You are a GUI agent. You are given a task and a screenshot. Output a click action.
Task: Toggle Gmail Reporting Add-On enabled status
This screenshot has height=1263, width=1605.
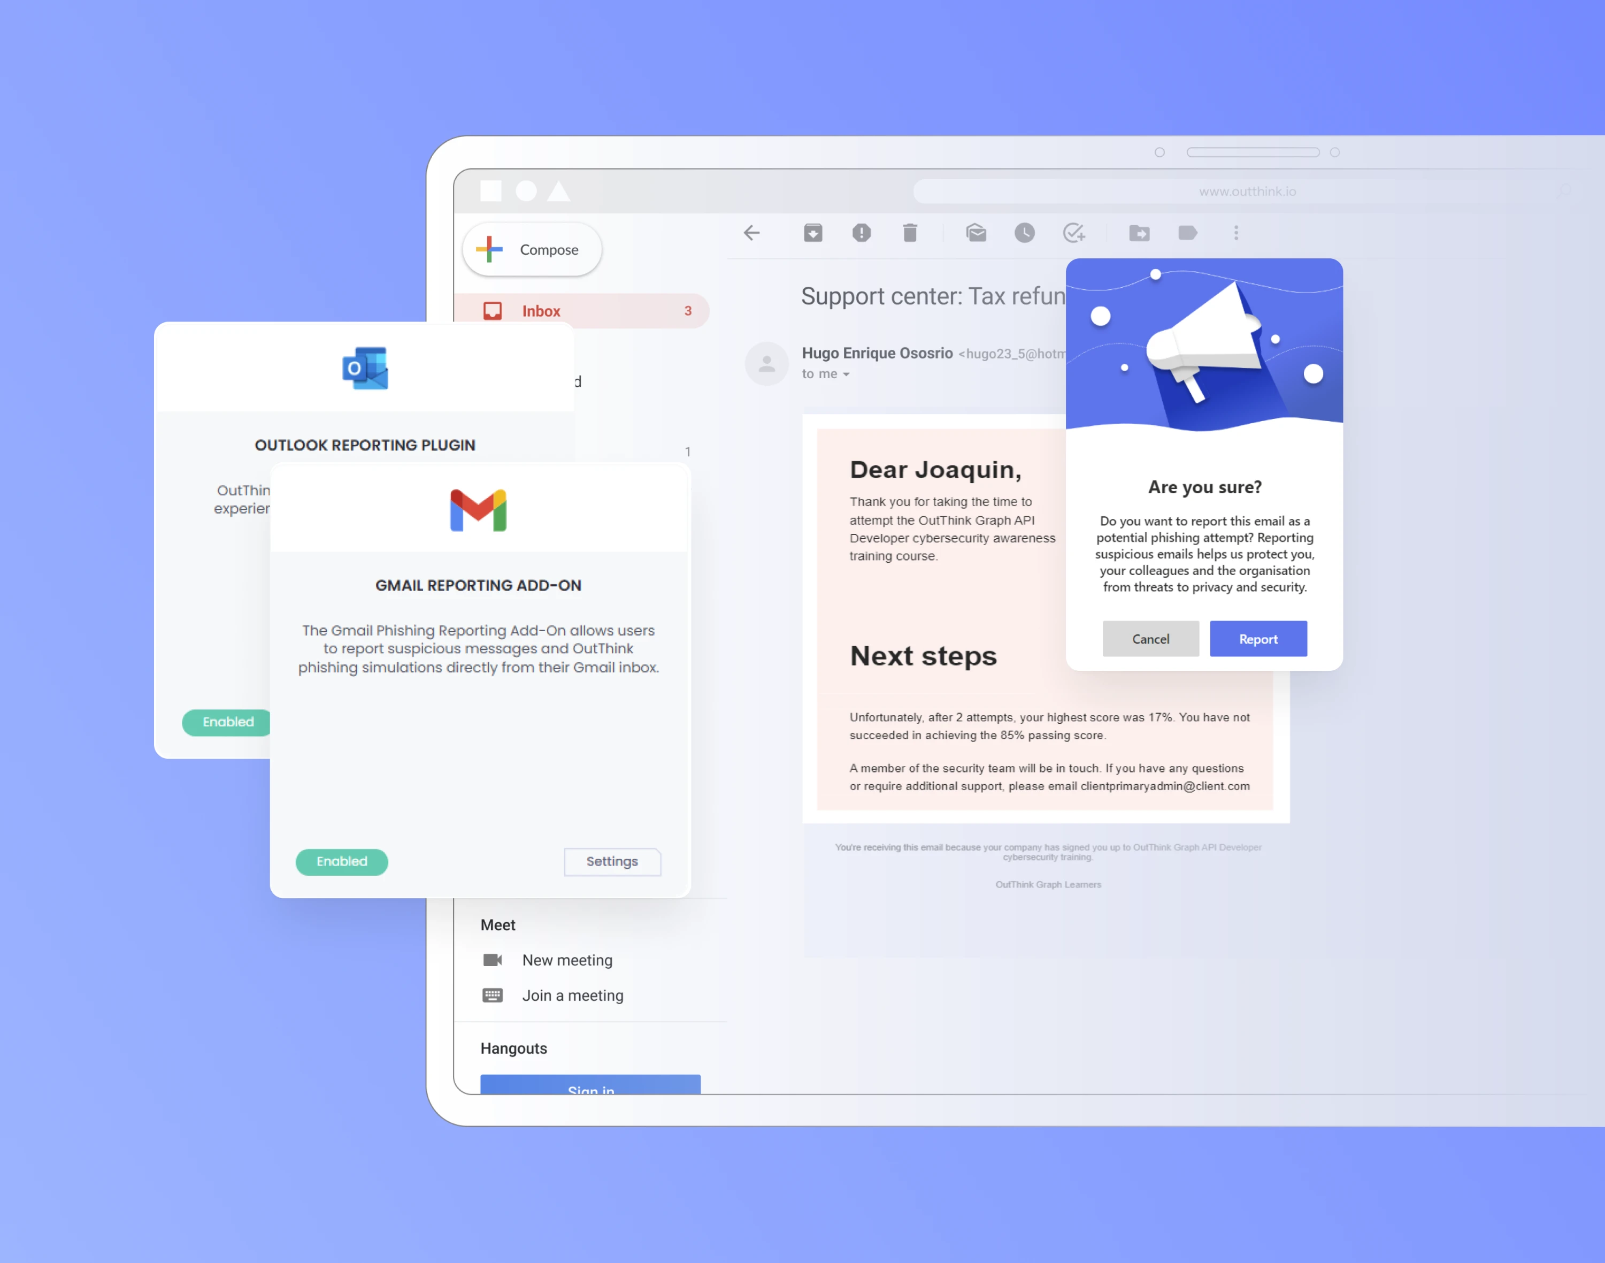[x=340, y=860]
